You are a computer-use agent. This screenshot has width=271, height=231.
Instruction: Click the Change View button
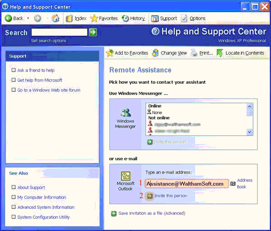(169, 53)
